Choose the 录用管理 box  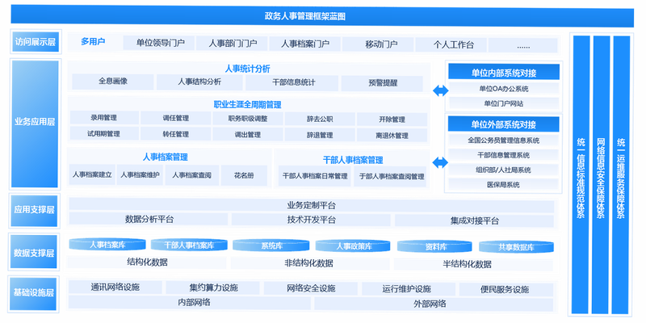tap(104, 118)
